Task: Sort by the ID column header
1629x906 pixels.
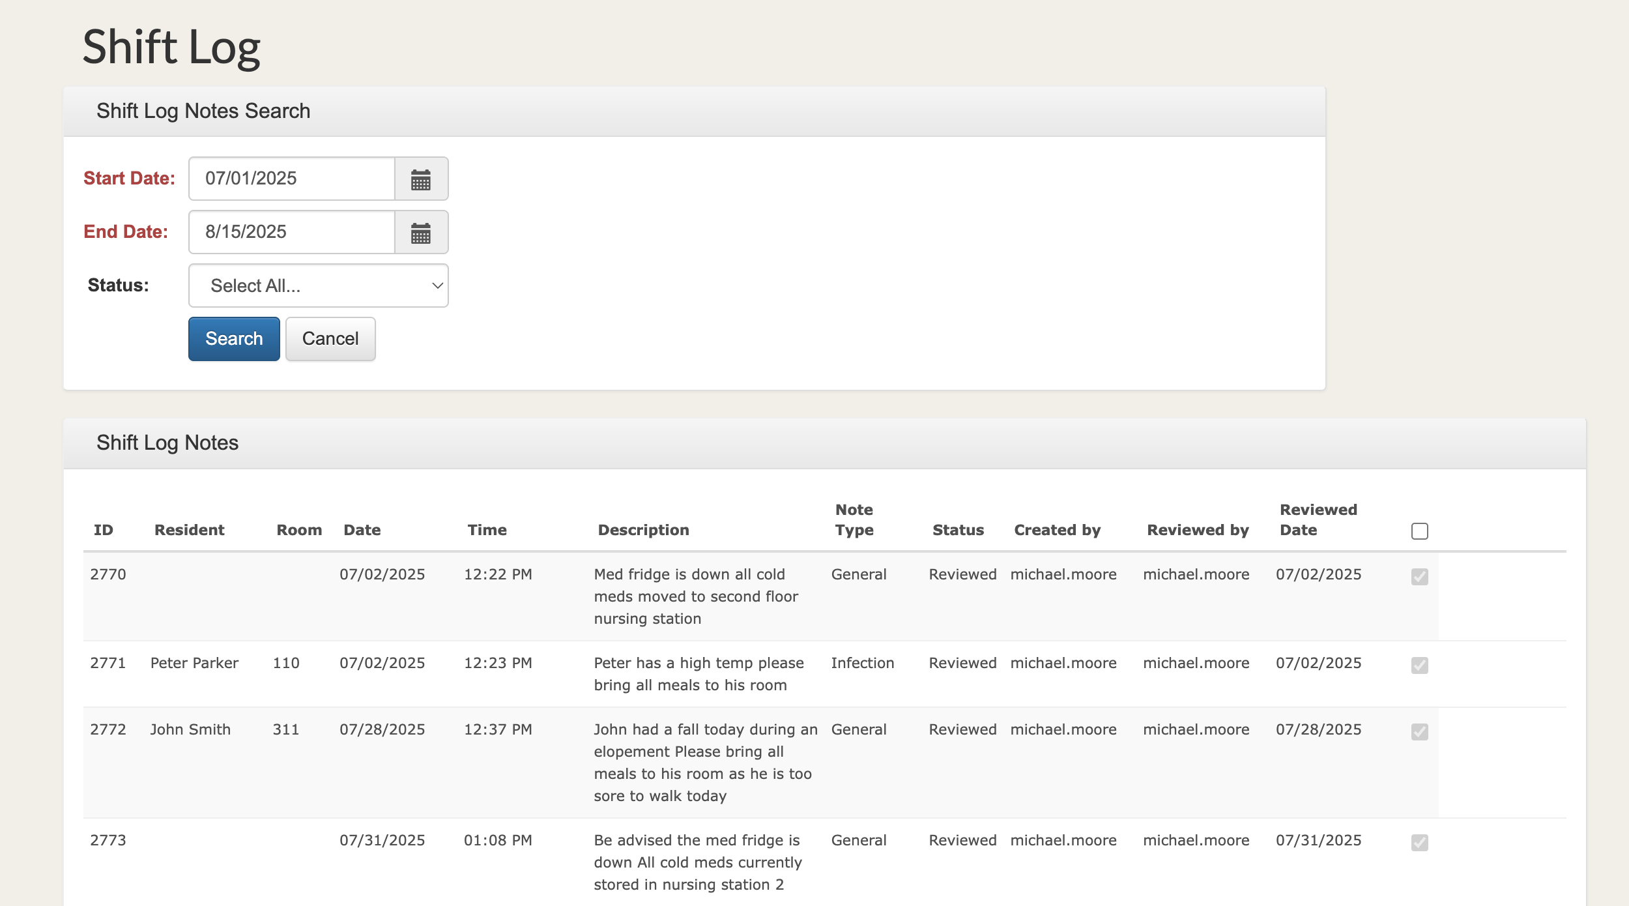Action: click(104, 530)
